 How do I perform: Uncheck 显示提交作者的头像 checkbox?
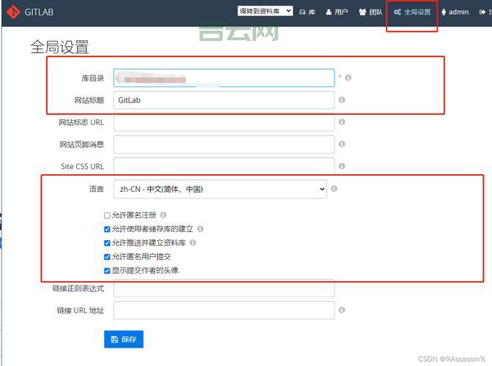coord(107,271)
